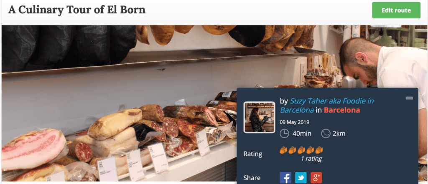Screen dimensions: 428x184
Task: Share the route on Twitter
Action: [301, 178]
